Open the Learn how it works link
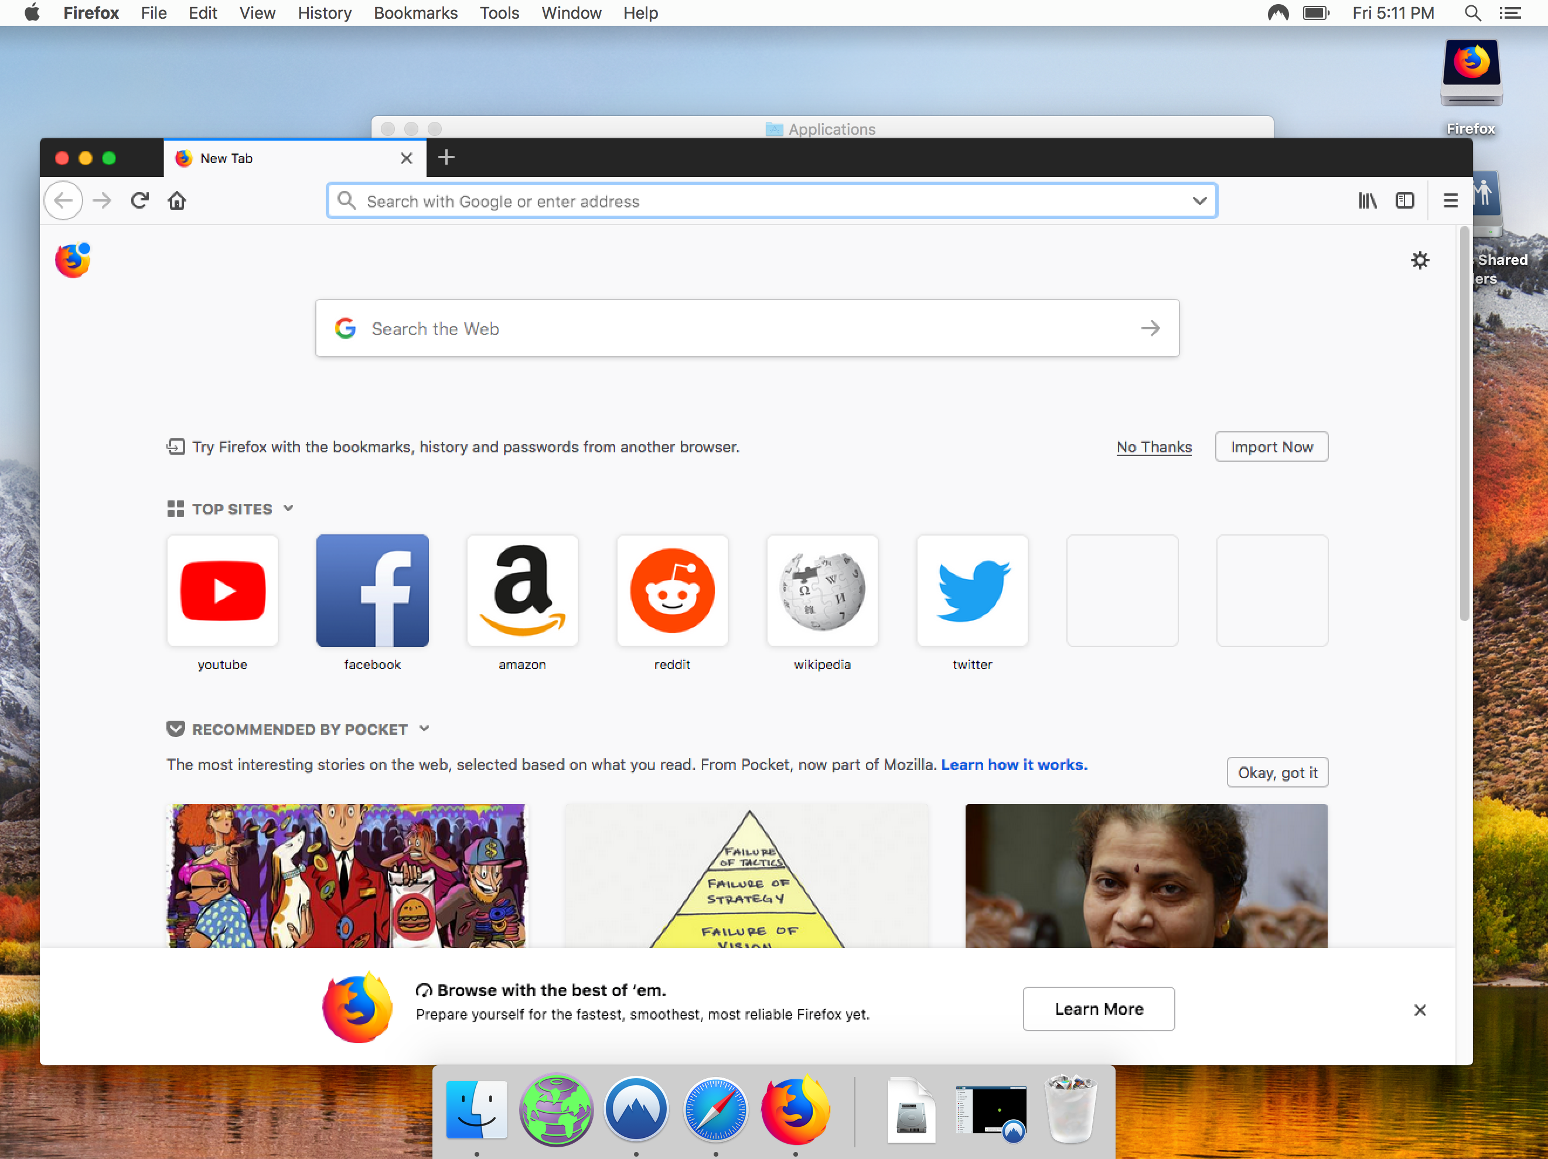 [x=1014, y=764]
